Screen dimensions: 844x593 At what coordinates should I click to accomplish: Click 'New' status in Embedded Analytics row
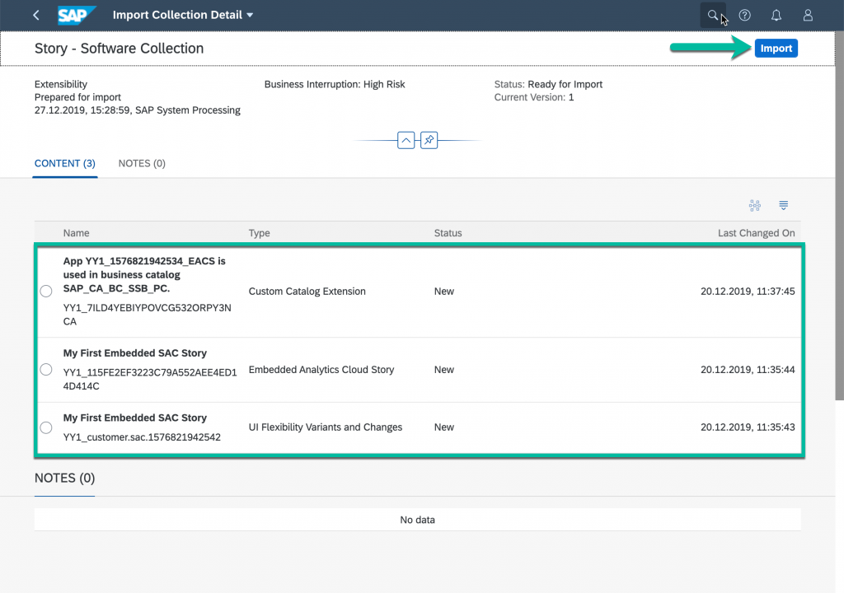444,370
